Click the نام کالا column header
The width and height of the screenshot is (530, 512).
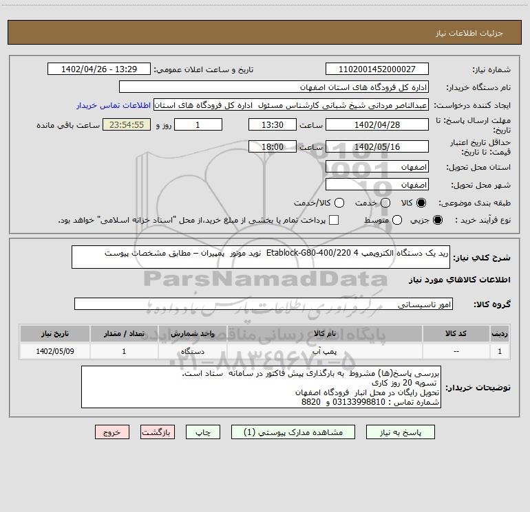point(324,334)
